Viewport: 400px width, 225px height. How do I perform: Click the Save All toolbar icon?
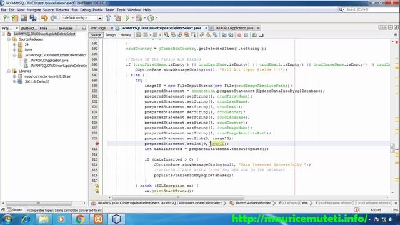[x=33, y=18]
